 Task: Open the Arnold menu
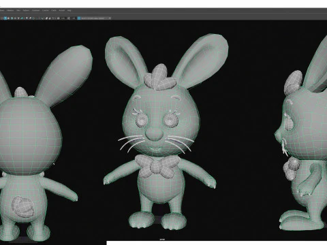[x=62, y=10]
